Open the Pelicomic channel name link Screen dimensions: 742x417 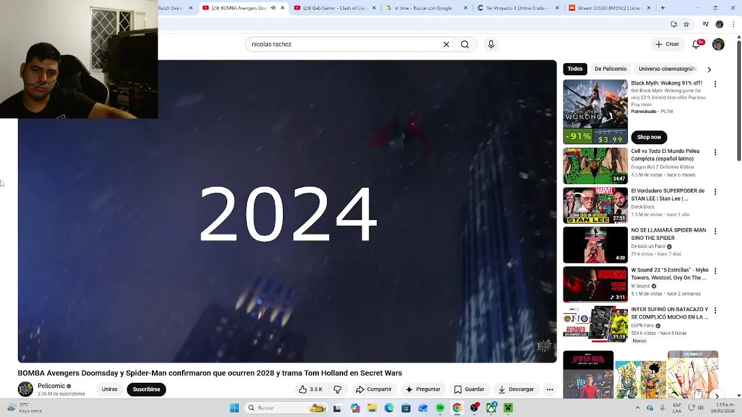(51, 386)
